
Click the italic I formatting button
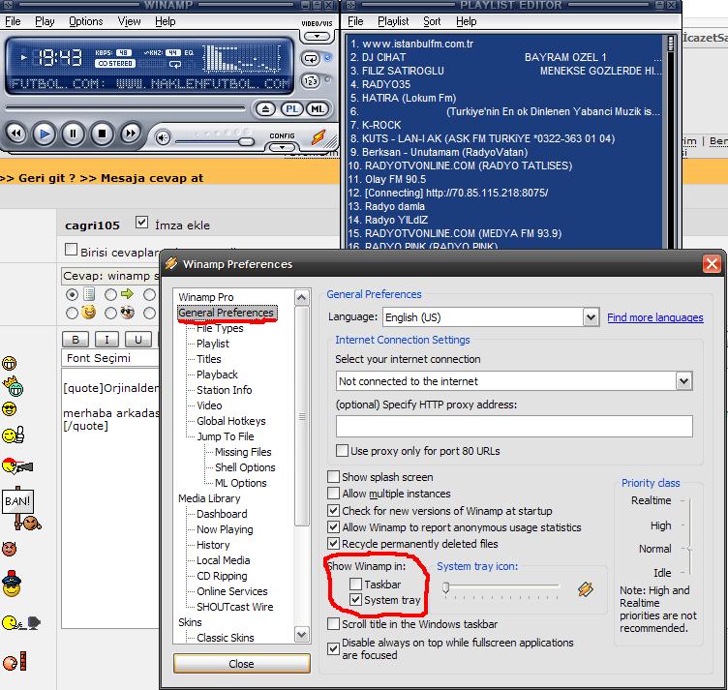click(x=106, y=340)
